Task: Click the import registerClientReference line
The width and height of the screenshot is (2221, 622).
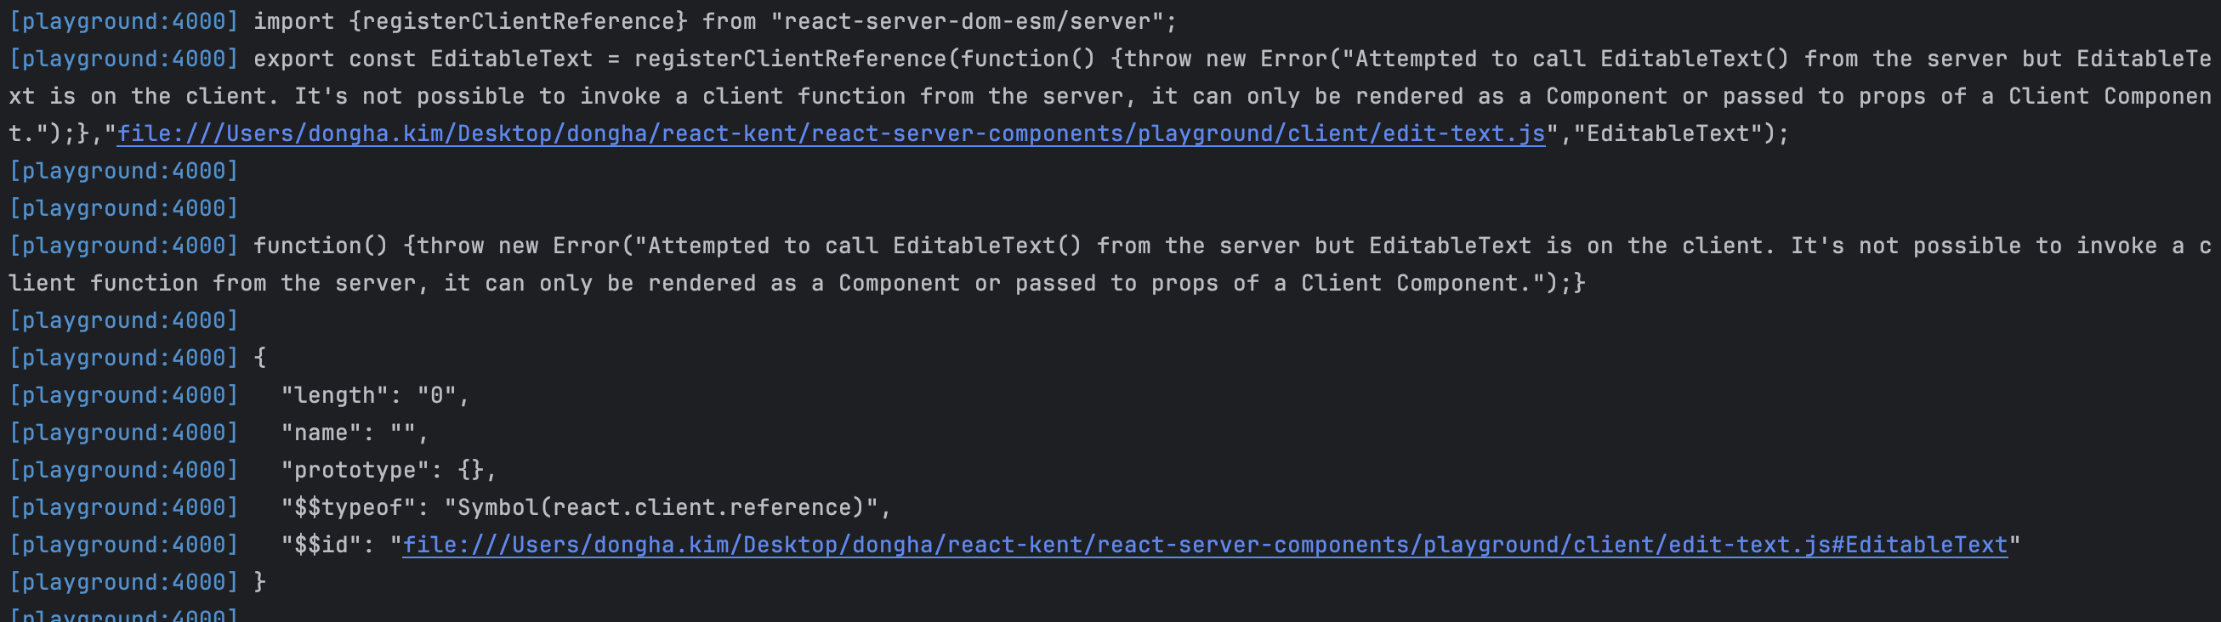Action: [594, 20]
